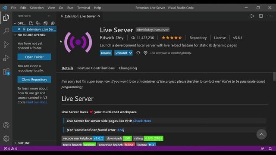Open the Search view in activity bar

6,31
